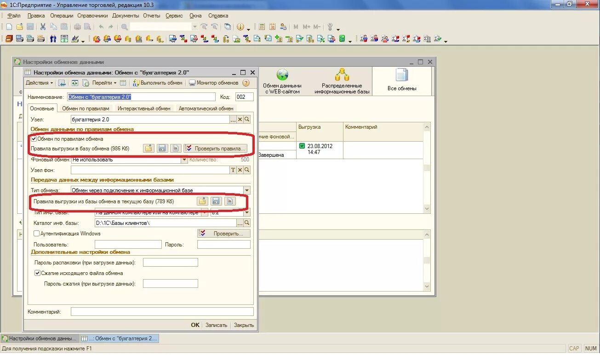Expand the main toolbar search field dropdown
600x355 pixels.
point(194,27)
